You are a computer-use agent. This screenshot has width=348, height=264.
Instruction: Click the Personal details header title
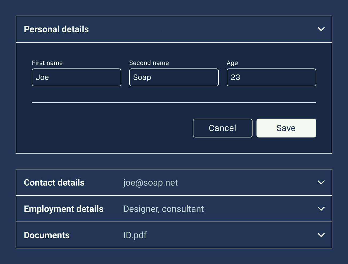(56, 29)
